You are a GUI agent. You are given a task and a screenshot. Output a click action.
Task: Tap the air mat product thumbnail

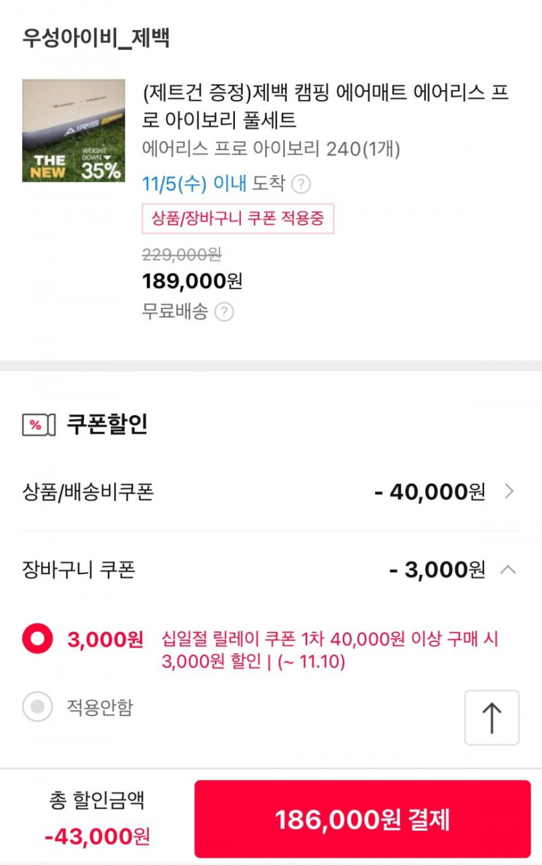pyautogui.click(x=73, y=131)
